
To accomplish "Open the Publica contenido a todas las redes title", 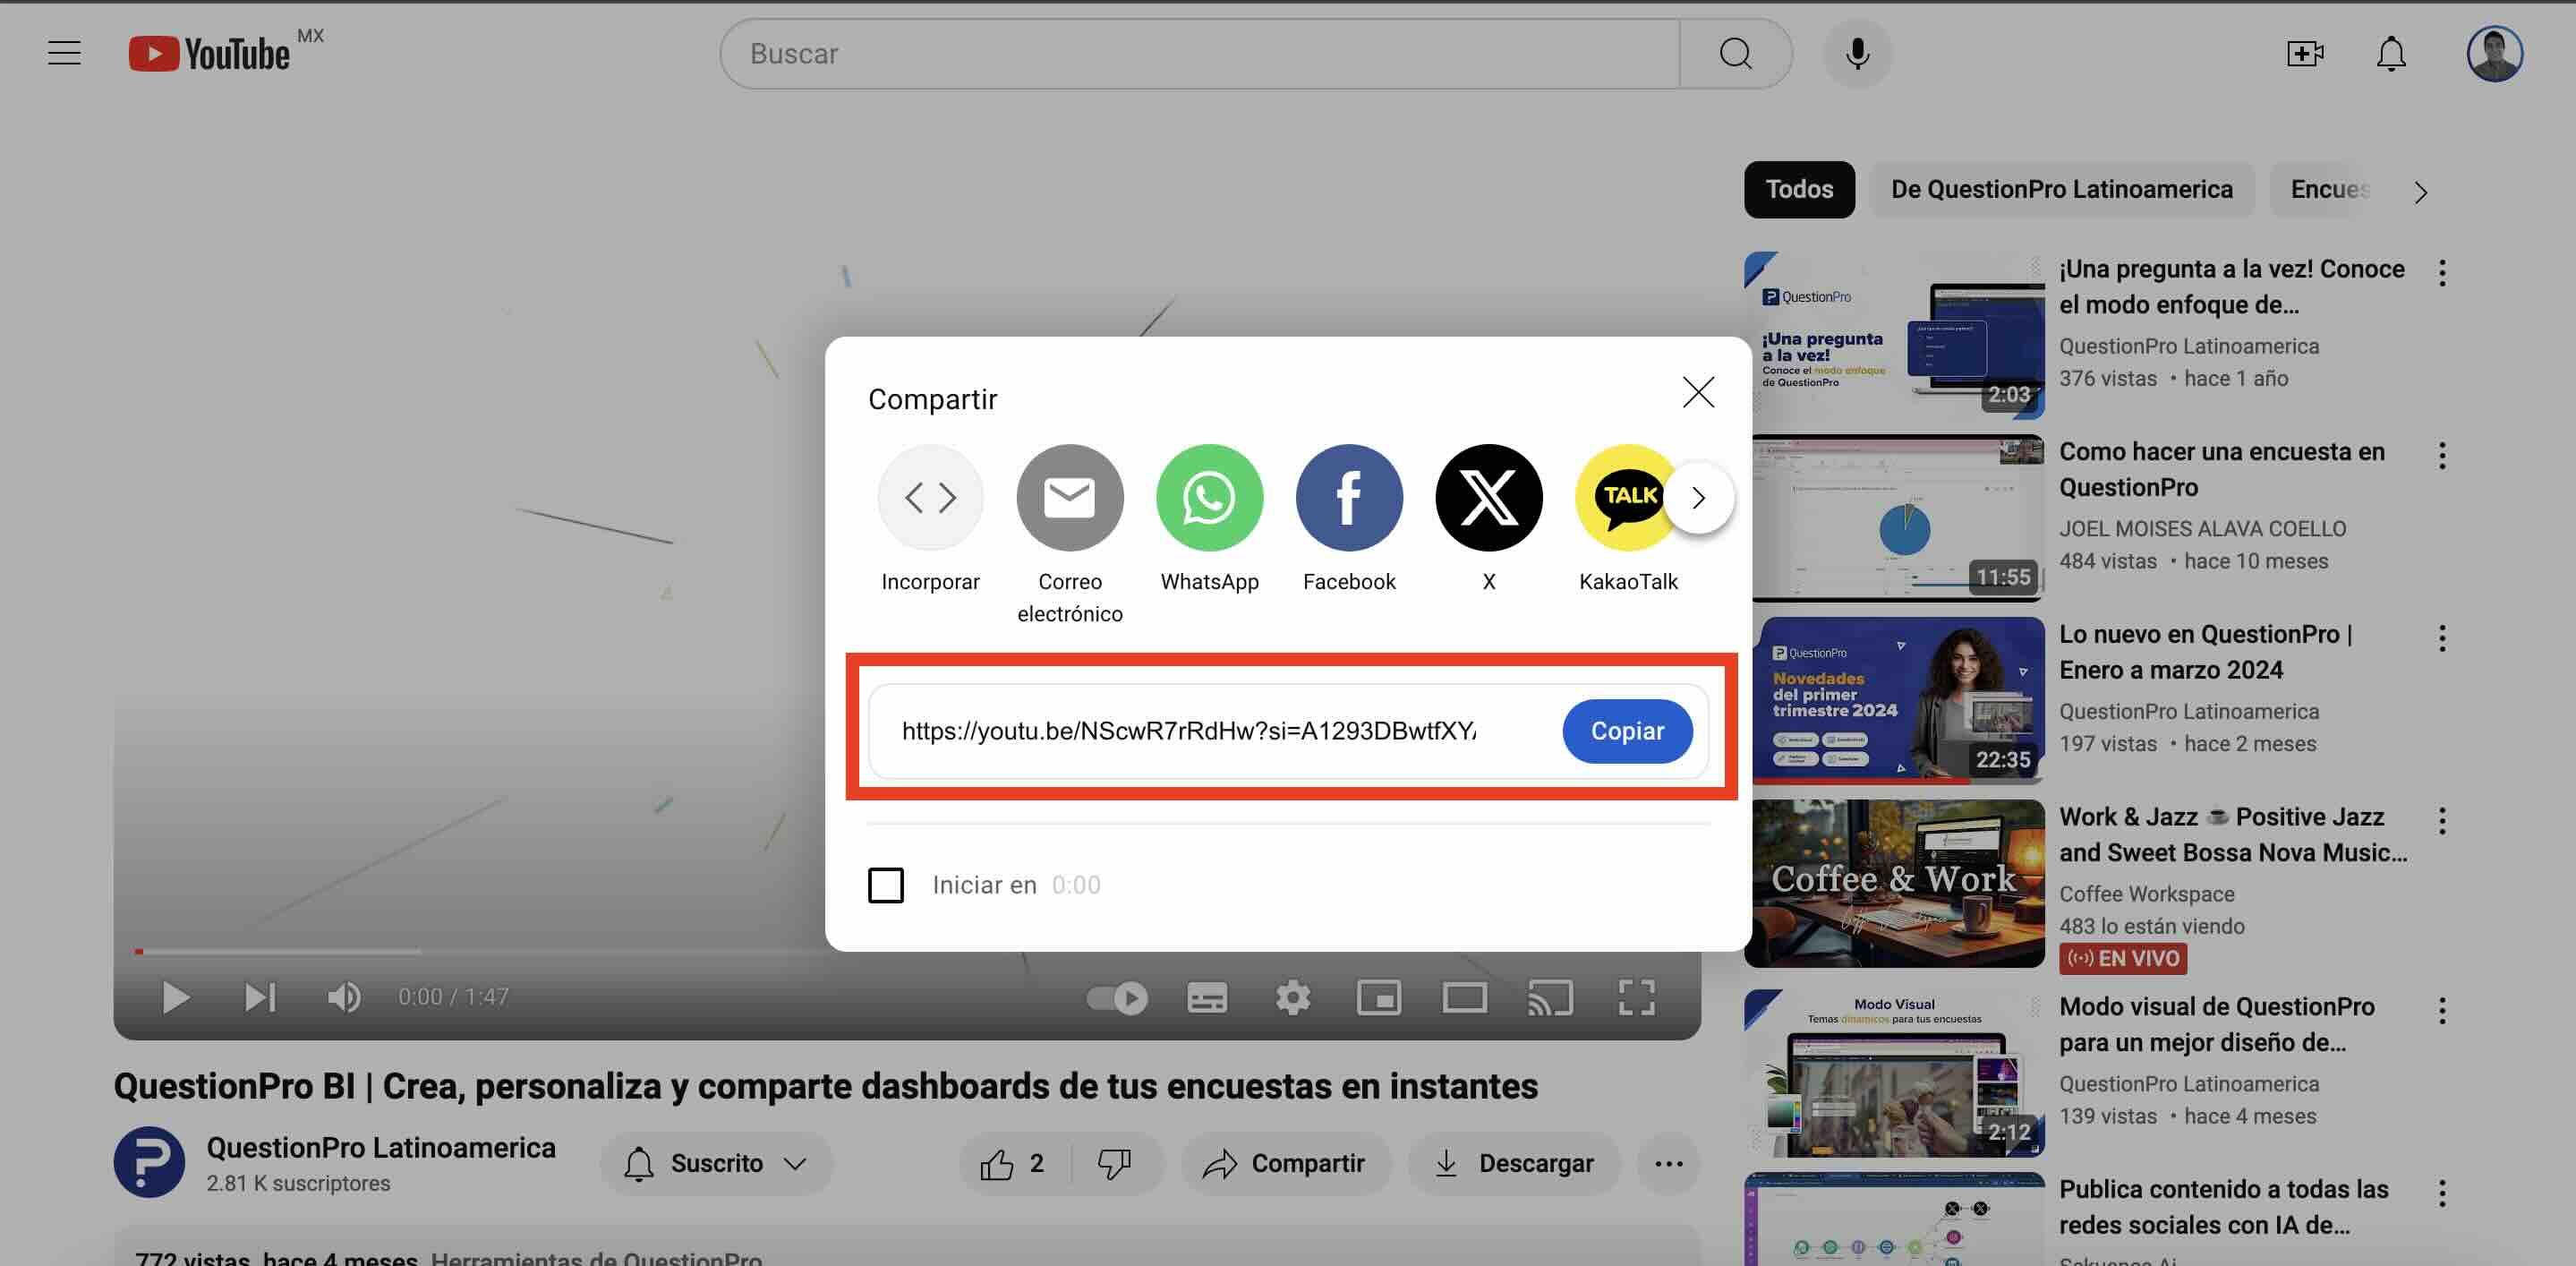I will (x=2223, y=1207).
